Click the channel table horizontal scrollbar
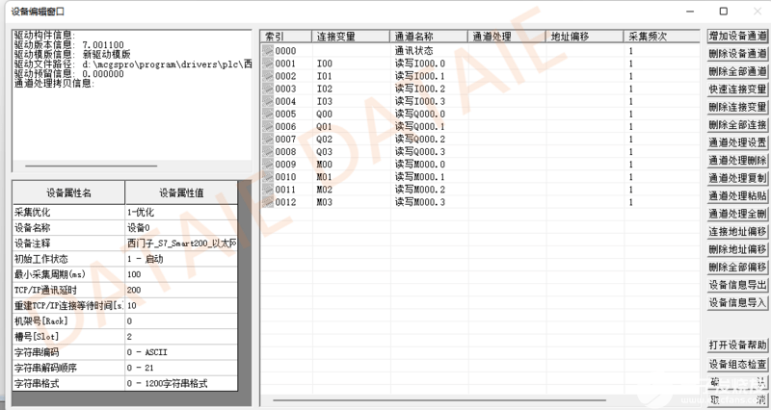 point(439,400)
